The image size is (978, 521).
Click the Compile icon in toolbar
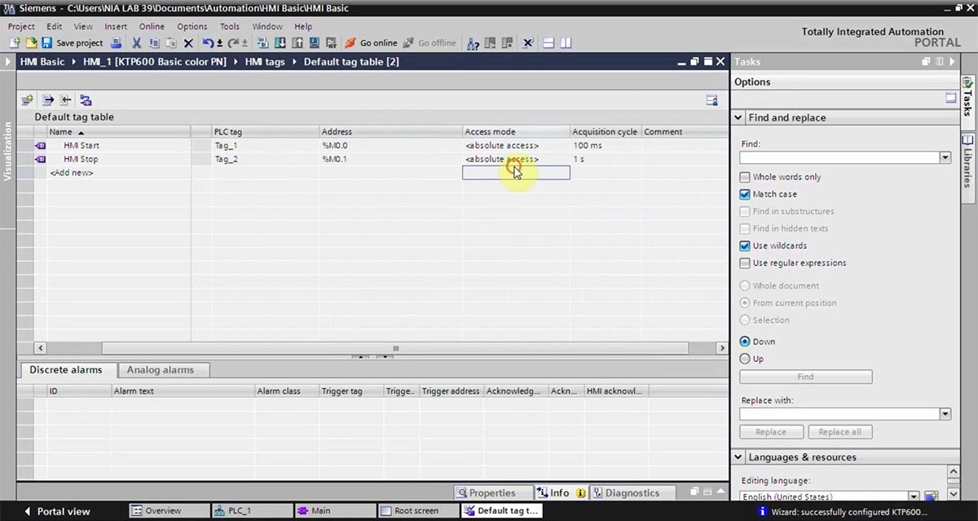pyautogui.click(x=263, y=43)
